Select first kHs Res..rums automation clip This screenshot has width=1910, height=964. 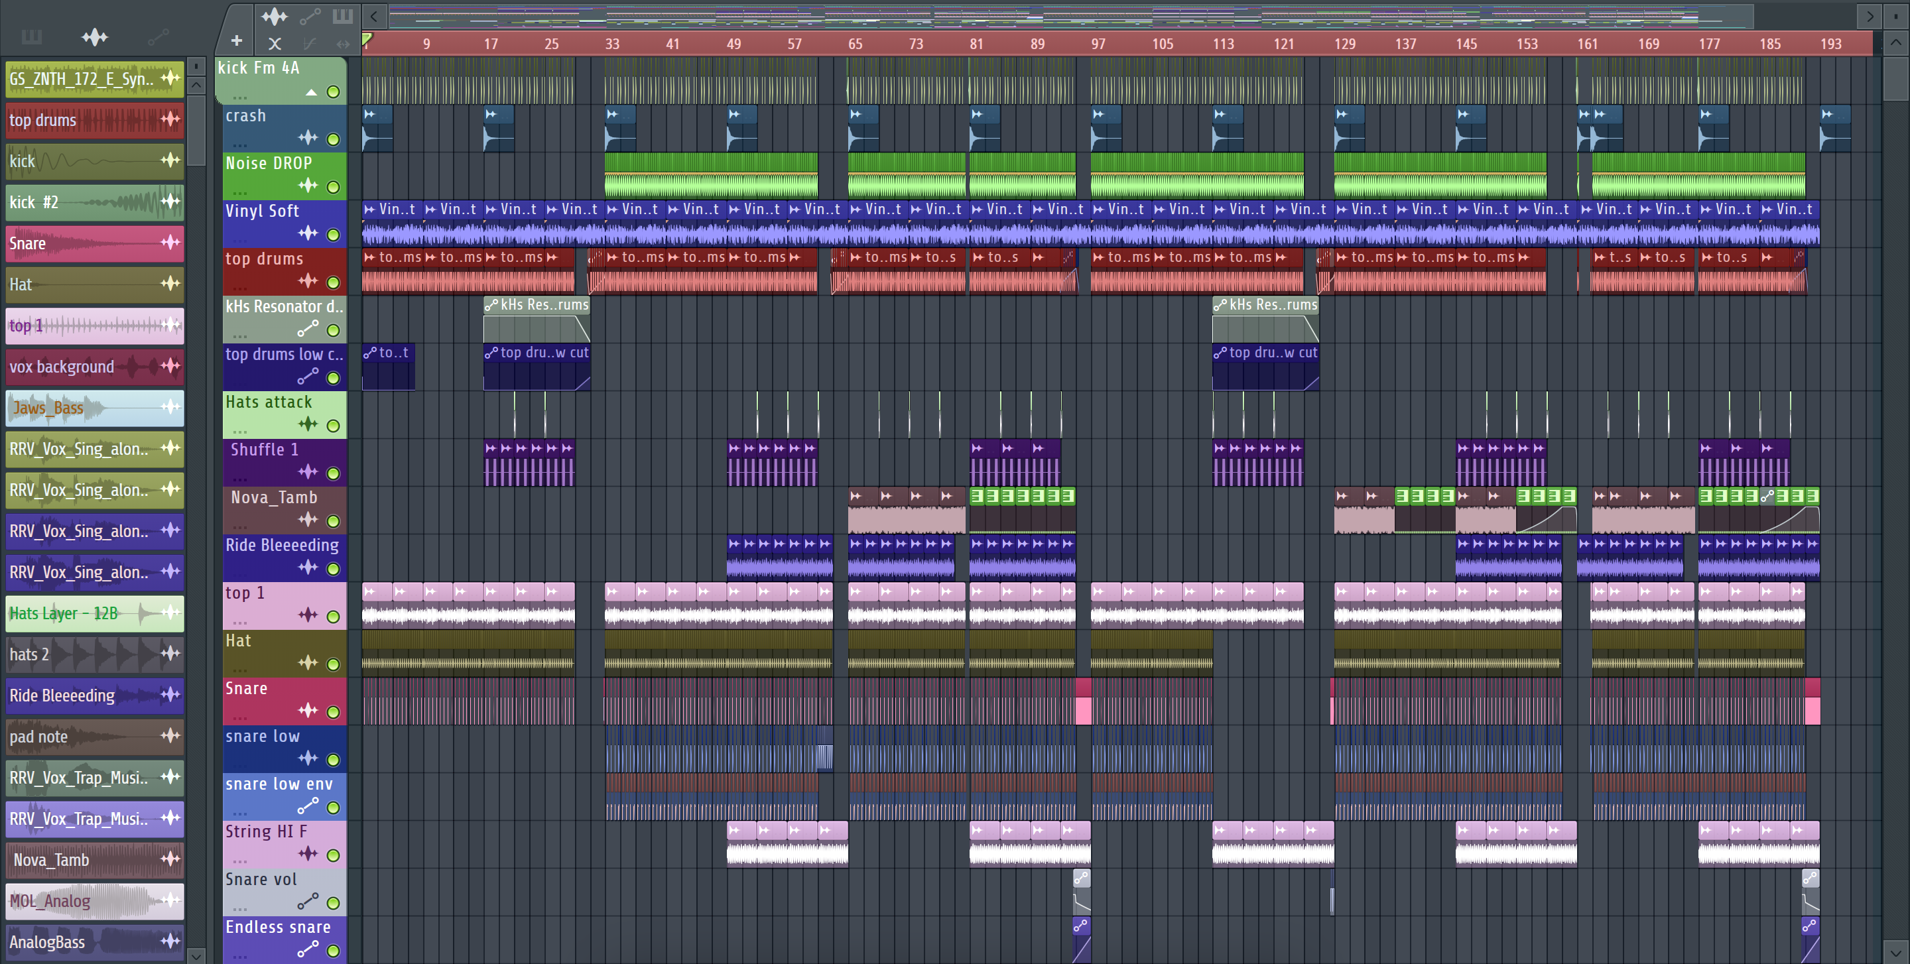tap(537, 320)
